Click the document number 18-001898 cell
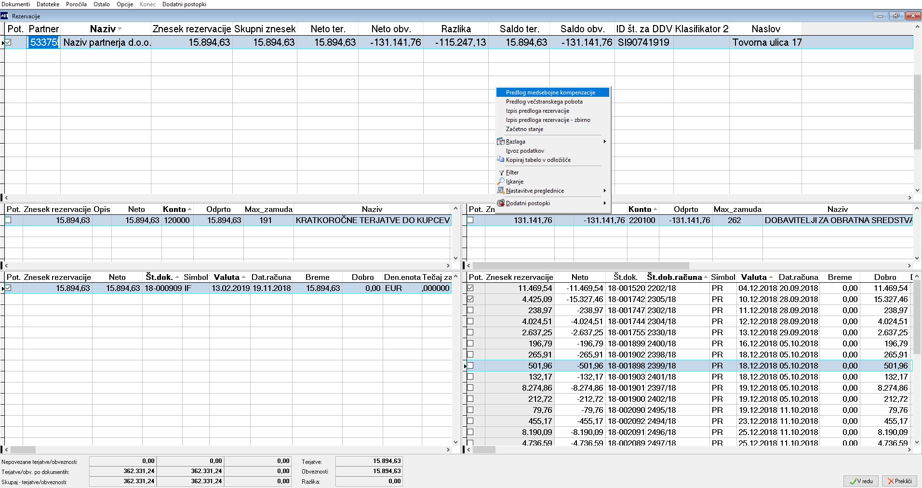Image resolution: width=922 pixels, height=488 pixels. pos(626,366)
